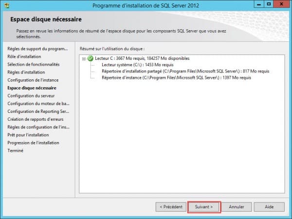Click the Sélection de fonctionnalités step
This screenshot has width=292, height=219.
(34, 64)
